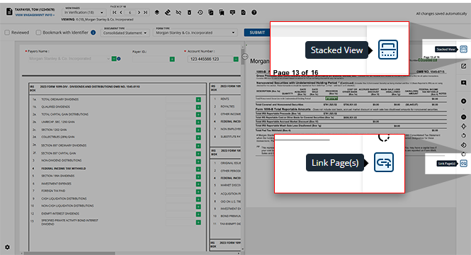Click the Account Number input field

(x=210, y=59)
